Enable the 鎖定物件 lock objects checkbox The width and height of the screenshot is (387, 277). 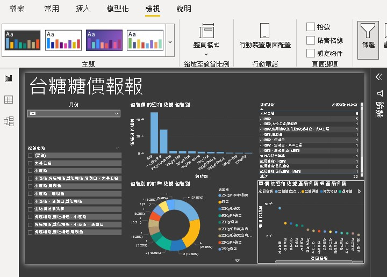[x=311, y=53]
